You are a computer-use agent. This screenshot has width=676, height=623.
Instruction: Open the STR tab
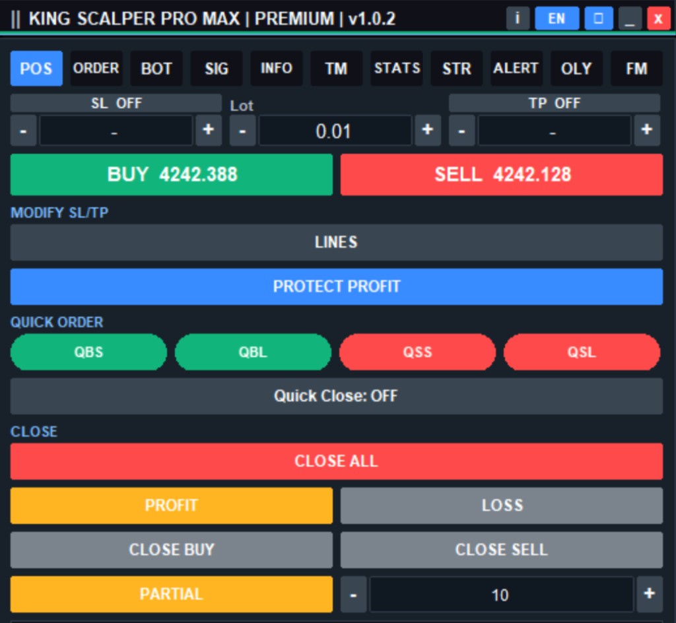(x=457, y=69)
